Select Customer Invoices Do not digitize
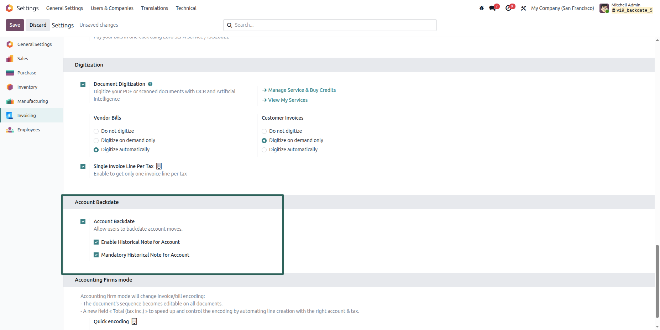Image resolution: width=660 pixels, height=330 pixels. (264, 131)
